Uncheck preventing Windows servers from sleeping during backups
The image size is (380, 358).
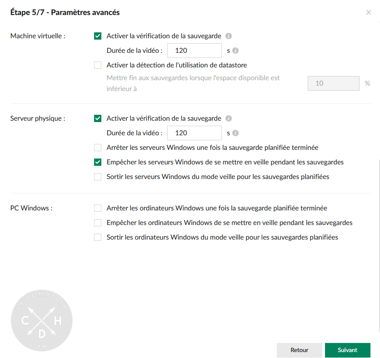(97, 162)
